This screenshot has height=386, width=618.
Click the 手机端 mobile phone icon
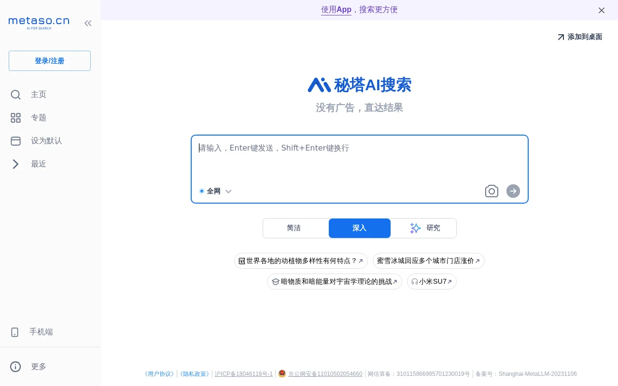point(14,332)
